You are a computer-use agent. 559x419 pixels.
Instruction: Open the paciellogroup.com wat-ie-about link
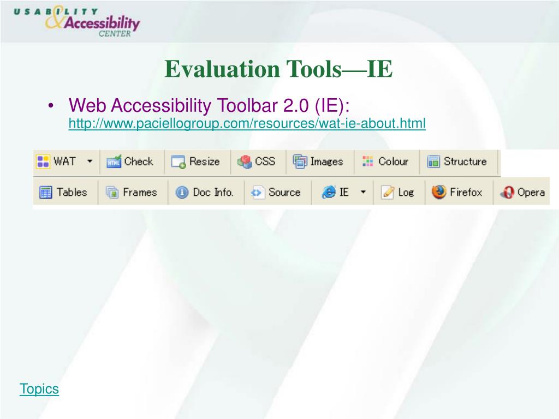tap(247, 124)
